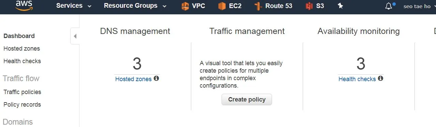The height and width of the screenshot is (127, 436).
Task: Select Dashboard in the sidebar
Action: [x=19, y=36]
